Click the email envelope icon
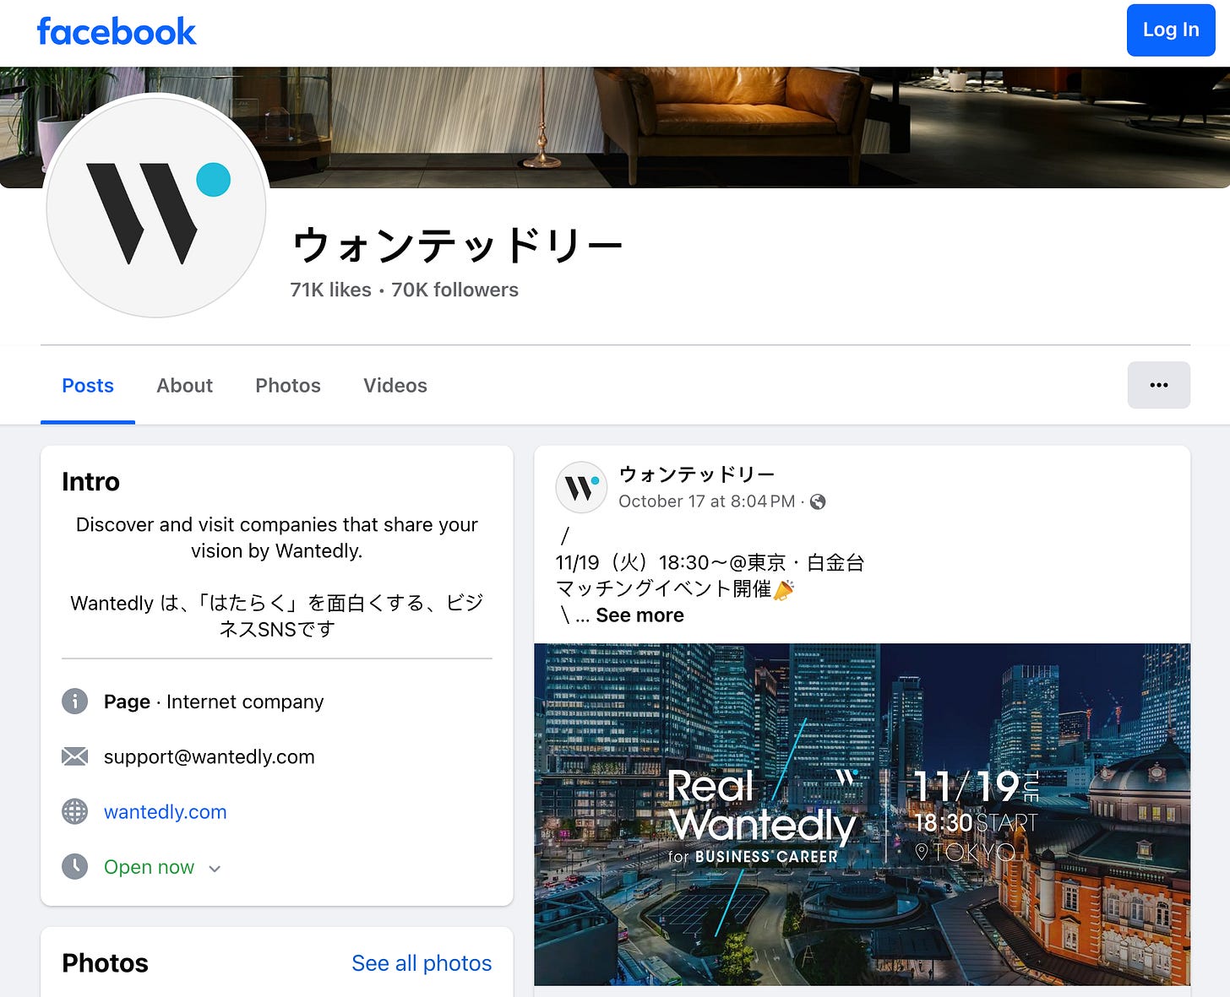This screenshot has height=997, width=1230. pos(75,756)
